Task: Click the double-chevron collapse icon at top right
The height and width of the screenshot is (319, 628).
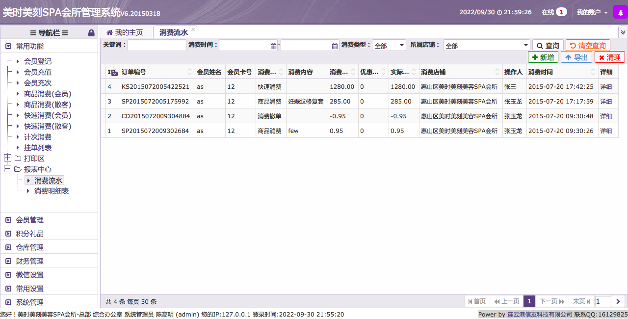Action: click(623, 32)
